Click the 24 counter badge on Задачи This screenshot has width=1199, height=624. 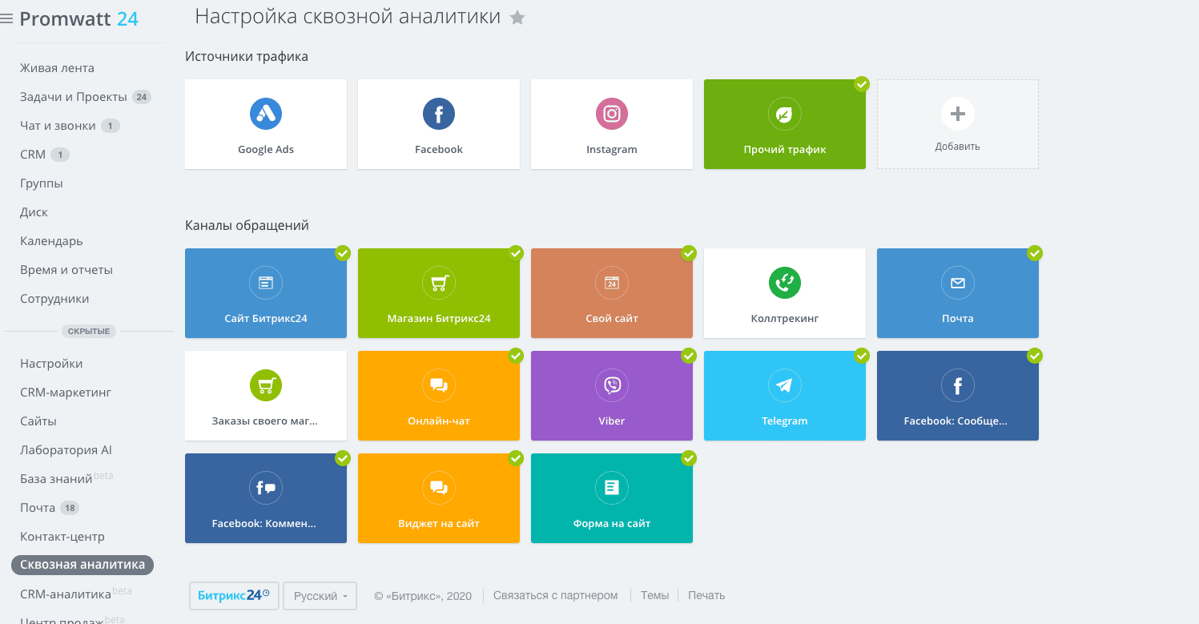142,97
